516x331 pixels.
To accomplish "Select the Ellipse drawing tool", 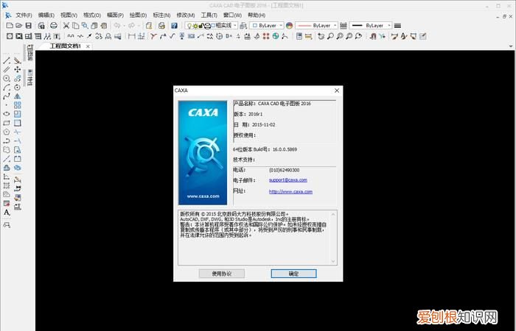I will [7, 113].
